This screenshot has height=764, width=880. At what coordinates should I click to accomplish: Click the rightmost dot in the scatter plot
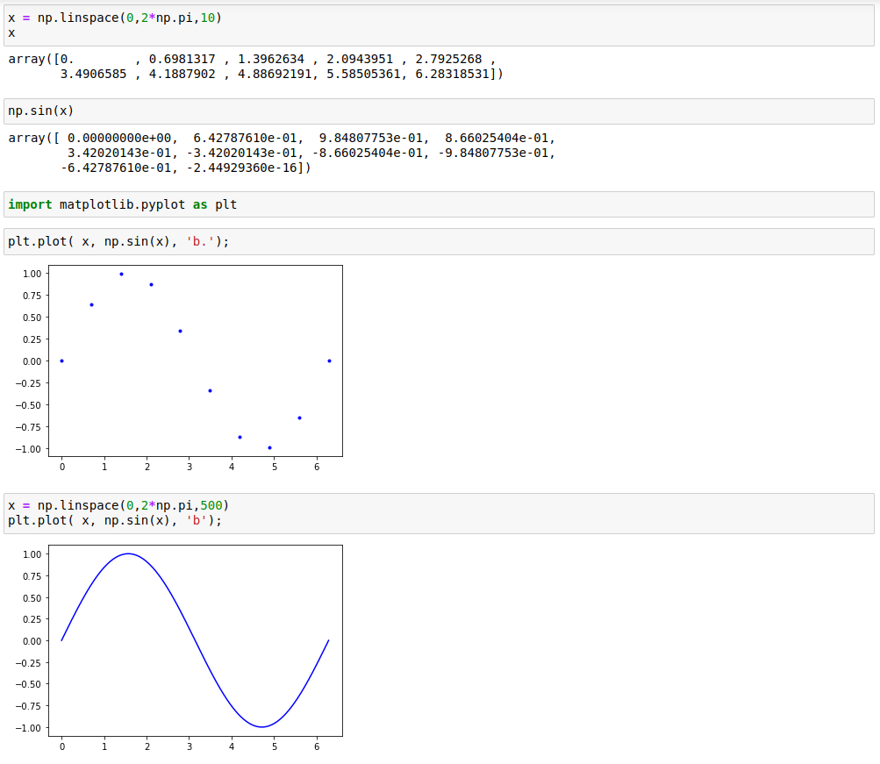[x=329, y=361]
